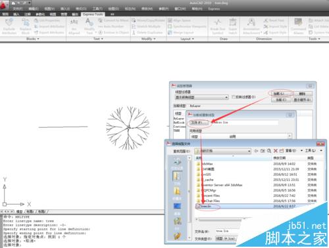
Task: Click Merge Layout tool
Action: point(181,32)
